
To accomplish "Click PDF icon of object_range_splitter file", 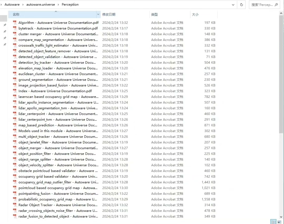I will [x=15, y=159].
